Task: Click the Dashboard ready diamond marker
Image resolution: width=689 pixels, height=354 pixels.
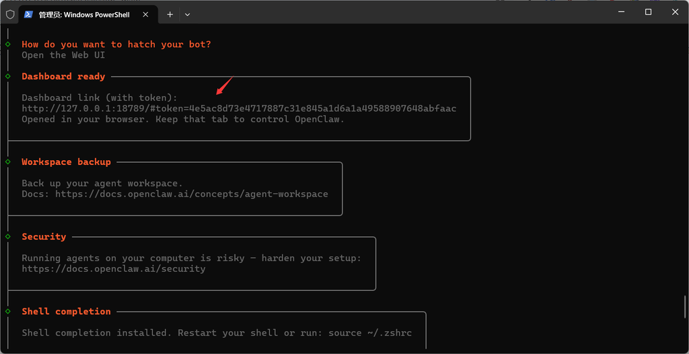Action: tap(8, 77)
